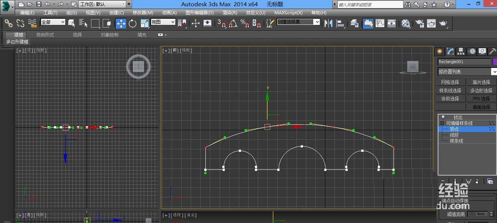This screenshot has height=223, width=497.
Task: Click the Select and Link chain icon
Action: point(8,23)
